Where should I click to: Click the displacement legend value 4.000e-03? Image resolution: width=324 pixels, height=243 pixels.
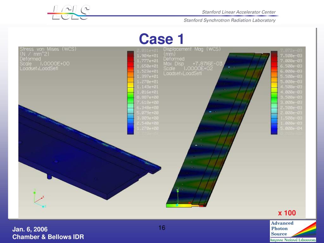[291, 92]
